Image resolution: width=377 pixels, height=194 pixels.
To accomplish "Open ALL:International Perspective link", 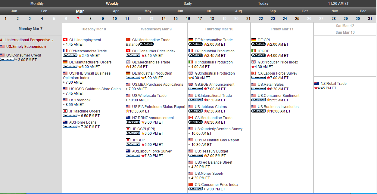I will pyautogui.click(x=26, y=40).
